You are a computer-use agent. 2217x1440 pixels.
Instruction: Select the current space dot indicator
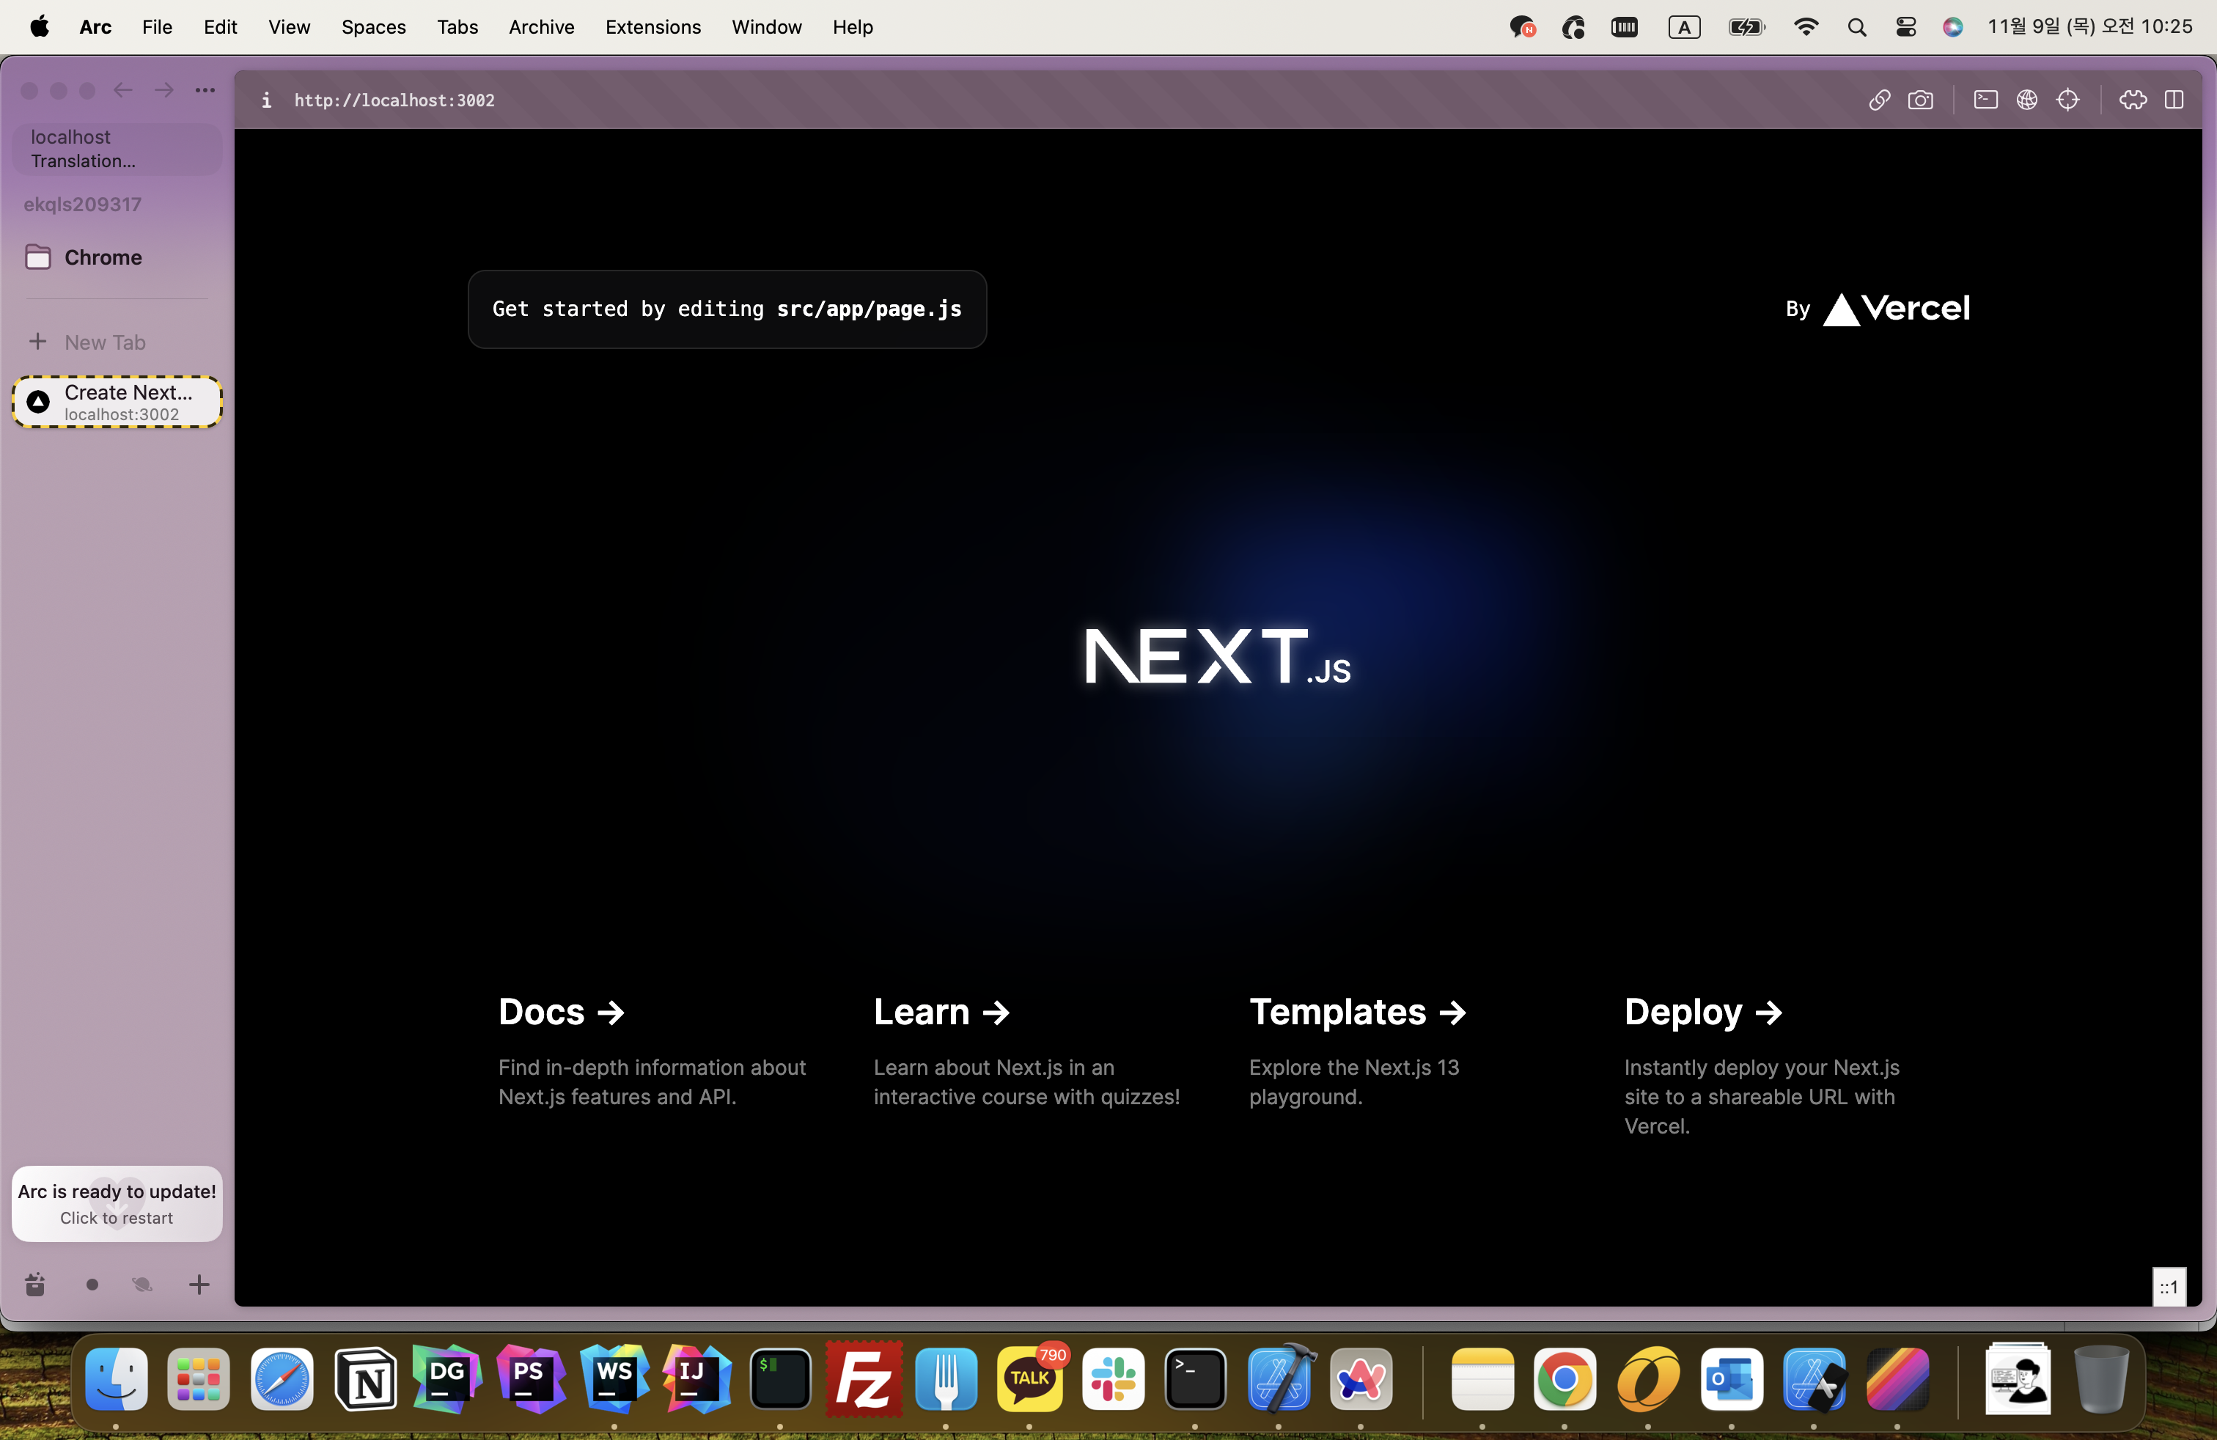click(92, 1285)
